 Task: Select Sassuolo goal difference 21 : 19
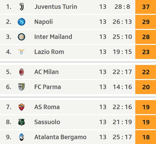tap(122, 122)
